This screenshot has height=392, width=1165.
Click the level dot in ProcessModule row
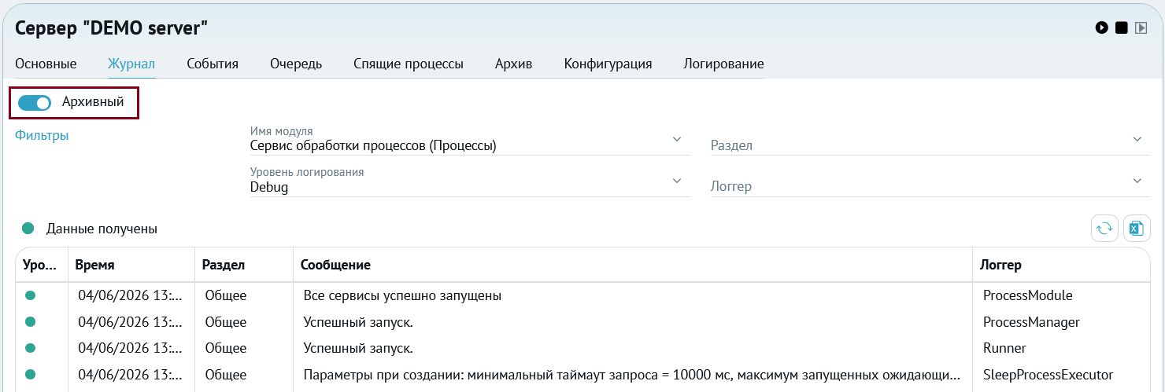(31, 295)
